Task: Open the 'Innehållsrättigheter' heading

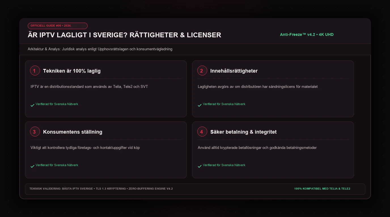Action: point(234,71)
